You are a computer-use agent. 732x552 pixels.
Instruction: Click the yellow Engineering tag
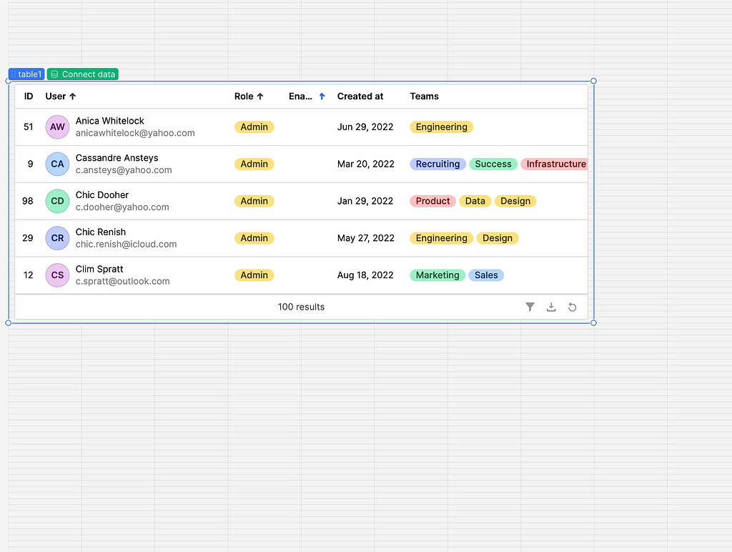(441, 127)
